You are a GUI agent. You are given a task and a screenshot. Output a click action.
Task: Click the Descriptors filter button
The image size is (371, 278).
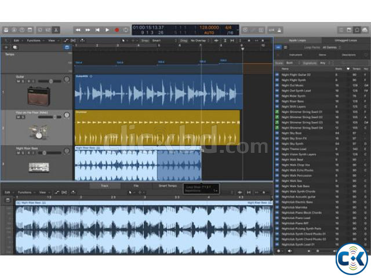point(348,55)
